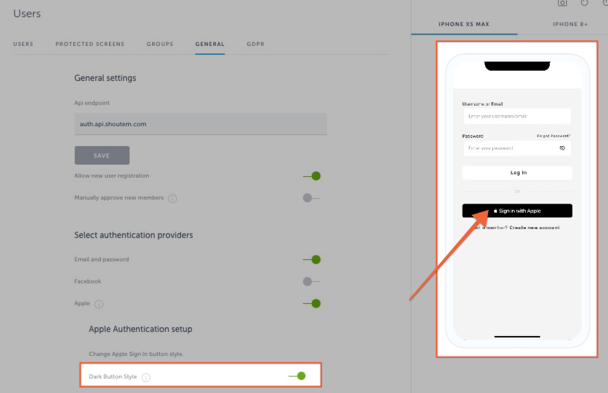Viewport: 608px width, 393px height.
Task: Go to the GDPR tab
Action: point(256,45)
